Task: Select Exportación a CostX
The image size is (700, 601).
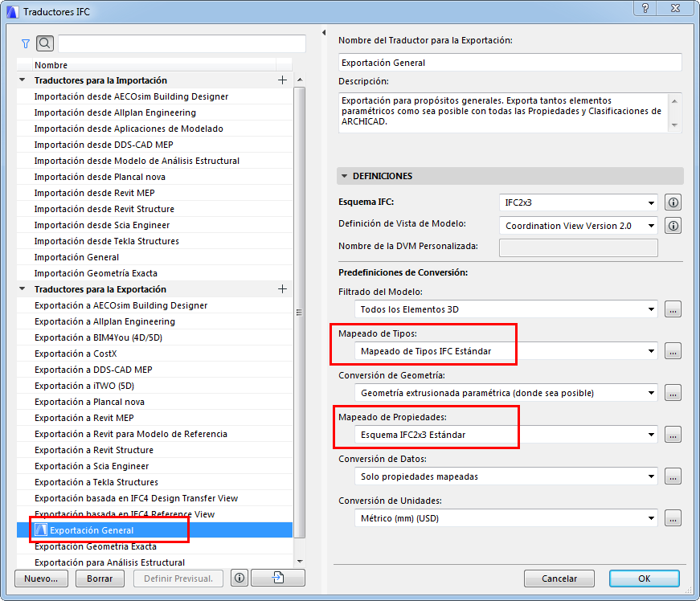Action: point(154,354)
